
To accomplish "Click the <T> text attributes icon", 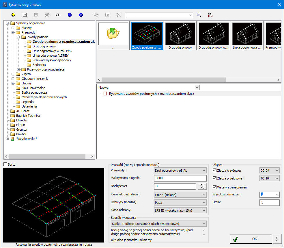I will tap(58, 15).
